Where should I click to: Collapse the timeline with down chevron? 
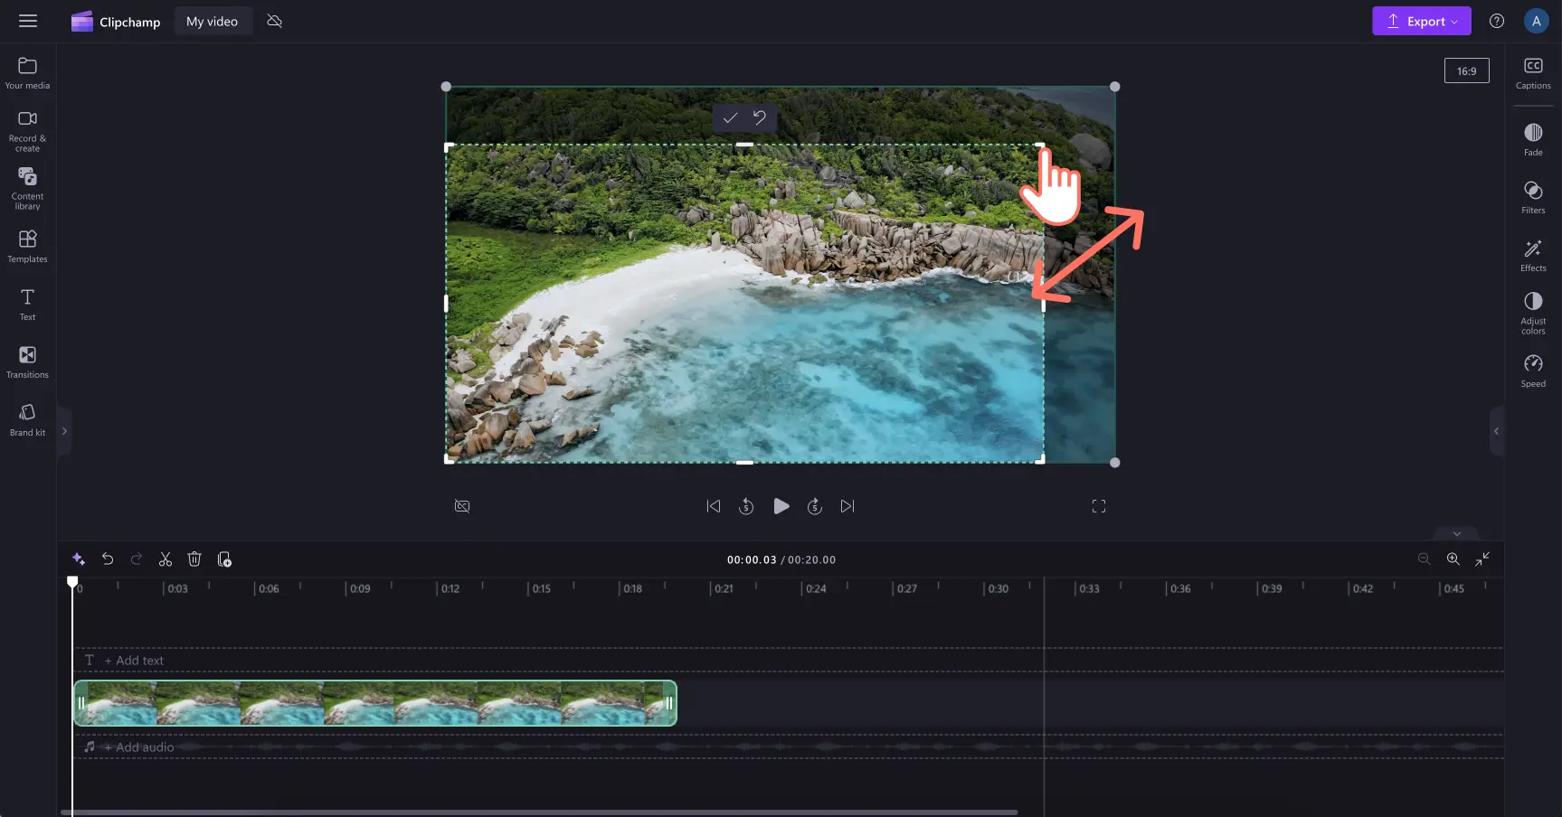tap(1457, 534)
